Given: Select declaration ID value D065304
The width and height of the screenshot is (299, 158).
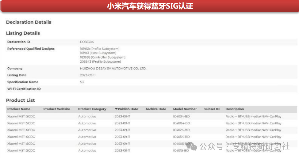Looking at the screenshot, I should tap(87, 42).
